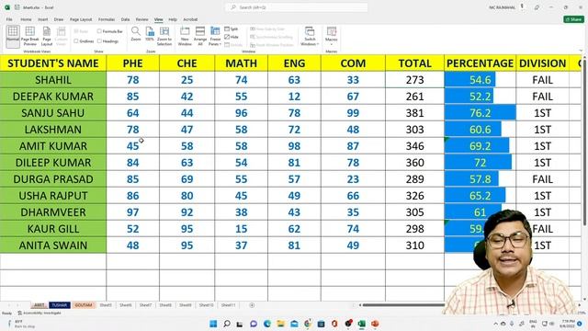Open the Chat app on the taskbar
The width and height of the screenshot is (588, 331).
[x=254, y=324]
